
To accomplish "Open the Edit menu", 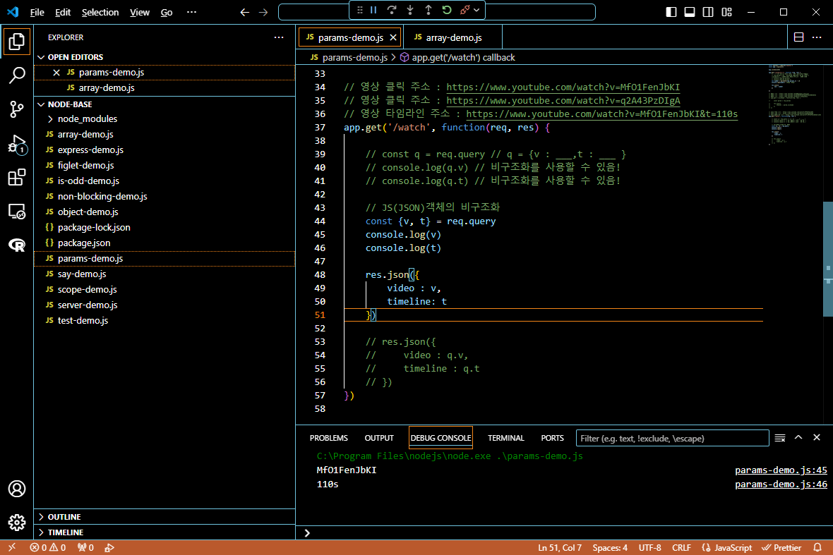I will tap(63, 12).
